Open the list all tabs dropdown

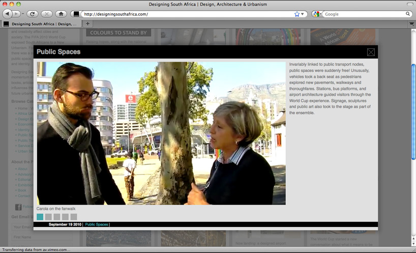[x=410, y=23]
